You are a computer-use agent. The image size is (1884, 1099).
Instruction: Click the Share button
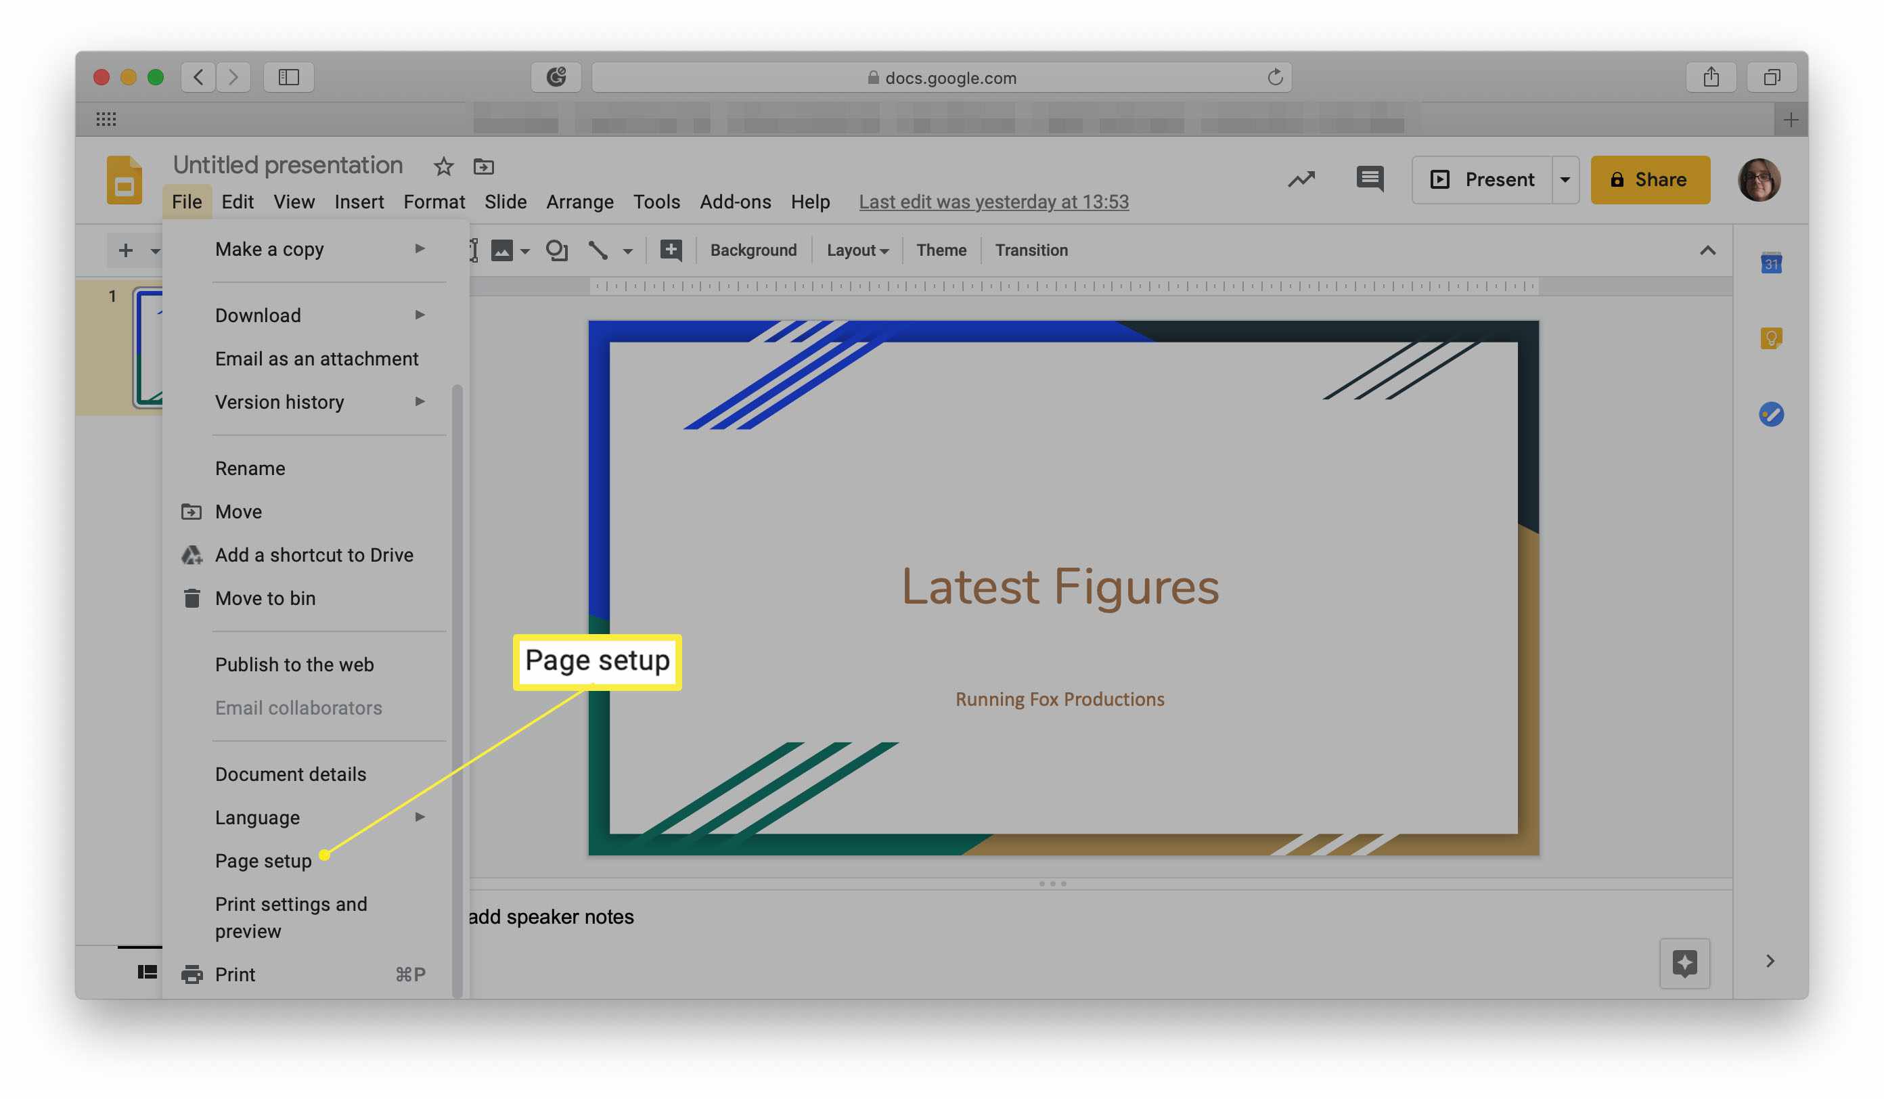point(1650,179)
